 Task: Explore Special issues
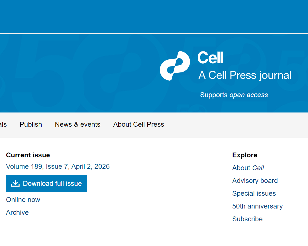click(x=254, y=193)
